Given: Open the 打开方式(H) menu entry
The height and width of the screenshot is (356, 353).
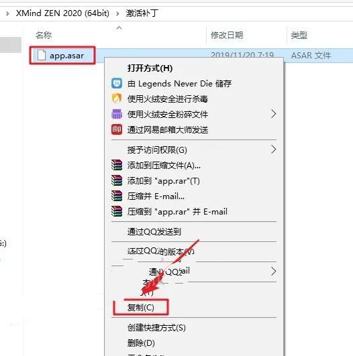Looking at the screenshot, I should (150, 68).
